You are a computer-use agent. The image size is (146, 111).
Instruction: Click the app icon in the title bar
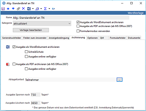coord(4,3)
